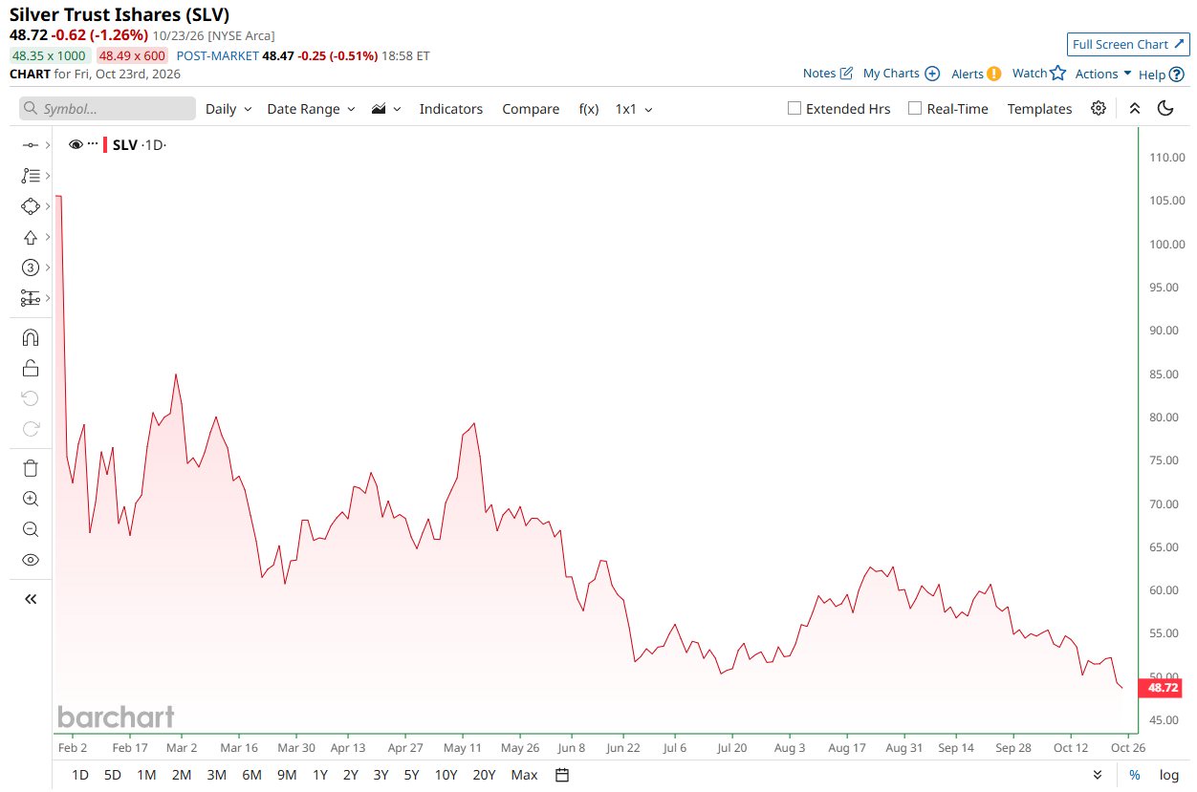Screen dimensions: 1197x792
Task: Click the 48.49 x 600 ask quote
Action: (132, 55)
